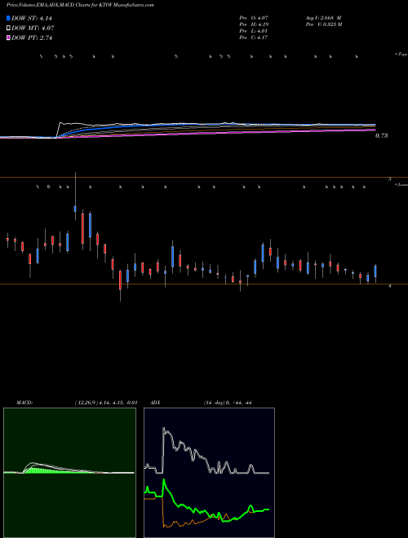Select the 'DOW ST: 4.14' legend text
Viewport: 408px width, 538px height.
tap(32, 19)
